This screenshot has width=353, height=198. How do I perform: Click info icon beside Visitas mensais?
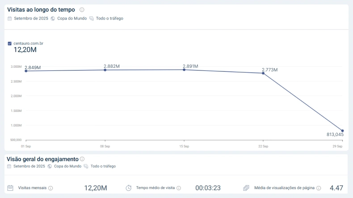pos(50,188)
